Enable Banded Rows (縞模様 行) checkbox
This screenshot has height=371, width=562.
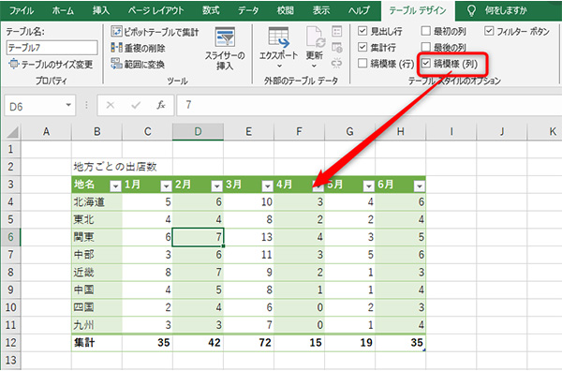362,63
